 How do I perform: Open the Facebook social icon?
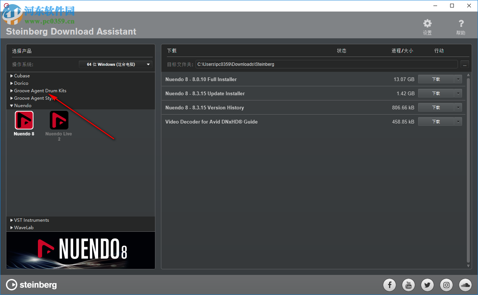pyautogui.click(x=389, y=285)
